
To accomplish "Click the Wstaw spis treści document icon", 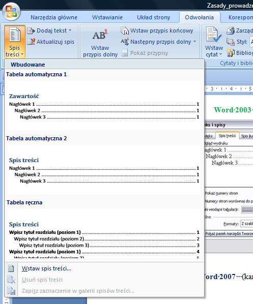I will [x=11, y=268].
